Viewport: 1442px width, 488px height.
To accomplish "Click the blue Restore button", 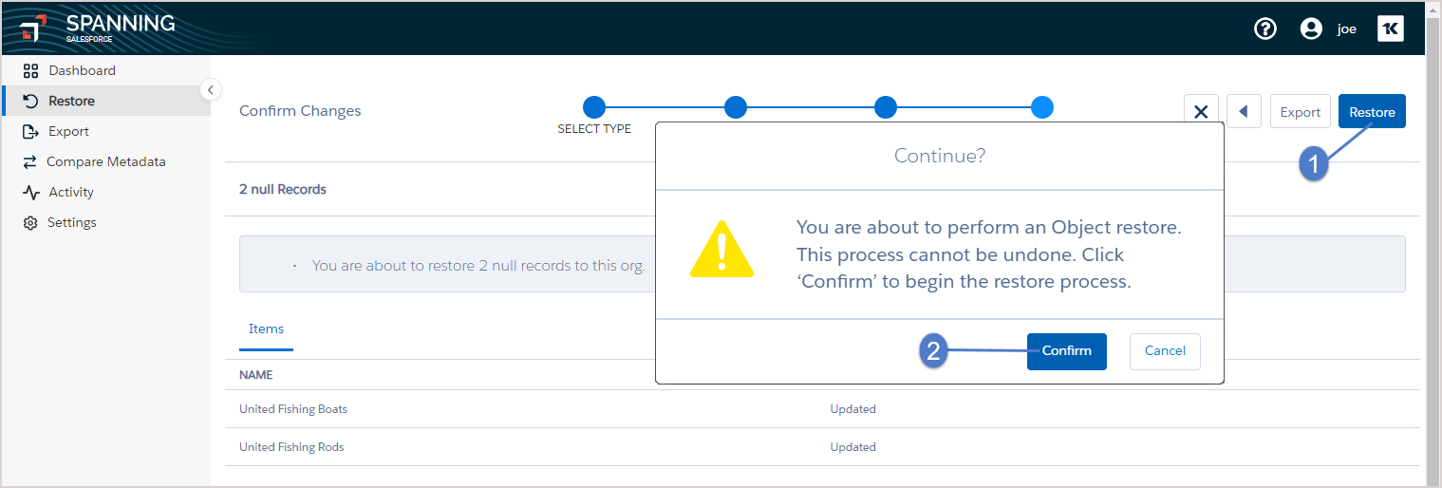I will (x=1372, y=112).
